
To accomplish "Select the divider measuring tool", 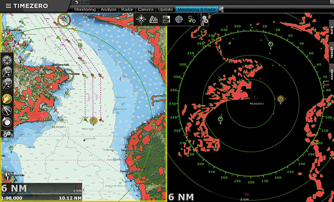I will [x=7, y=111].
